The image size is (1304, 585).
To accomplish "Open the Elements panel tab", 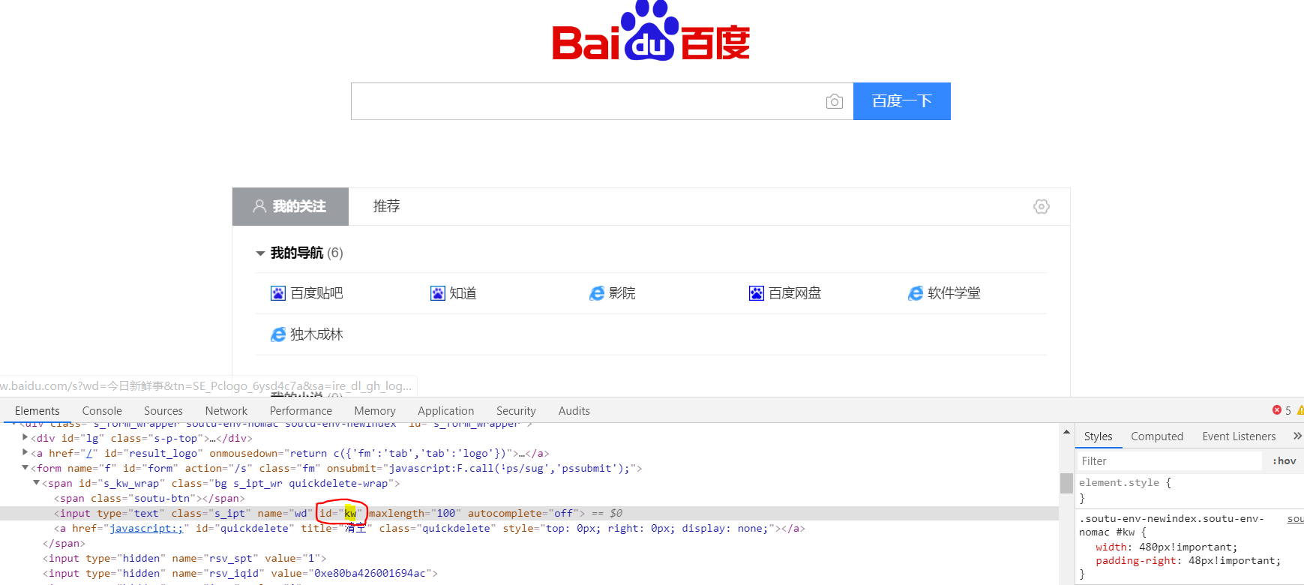I will coord(37,411).
